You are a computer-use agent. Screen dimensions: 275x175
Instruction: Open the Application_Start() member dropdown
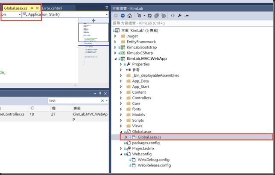[x=107, y=14]
